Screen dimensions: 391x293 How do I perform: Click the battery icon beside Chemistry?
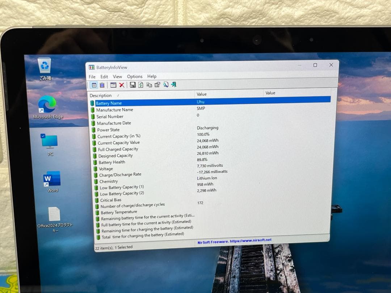point(96,182)
